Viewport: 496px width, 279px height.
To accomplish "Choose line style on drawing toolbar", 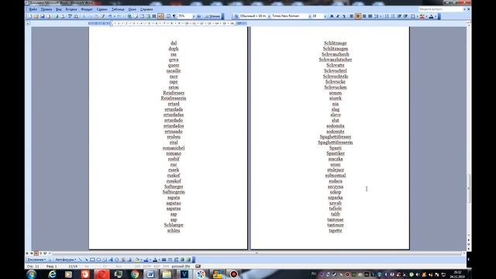I will [164, 260].
